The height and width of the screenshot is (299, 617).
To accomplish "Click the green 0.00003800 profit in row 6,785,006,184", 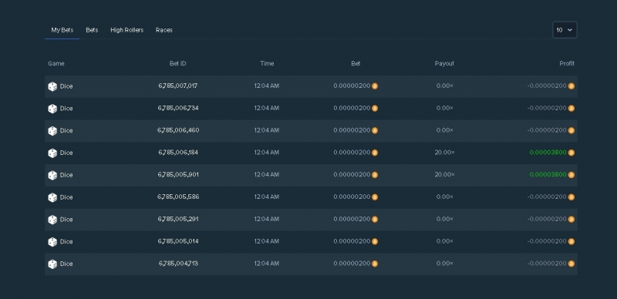I will (548, 153).
